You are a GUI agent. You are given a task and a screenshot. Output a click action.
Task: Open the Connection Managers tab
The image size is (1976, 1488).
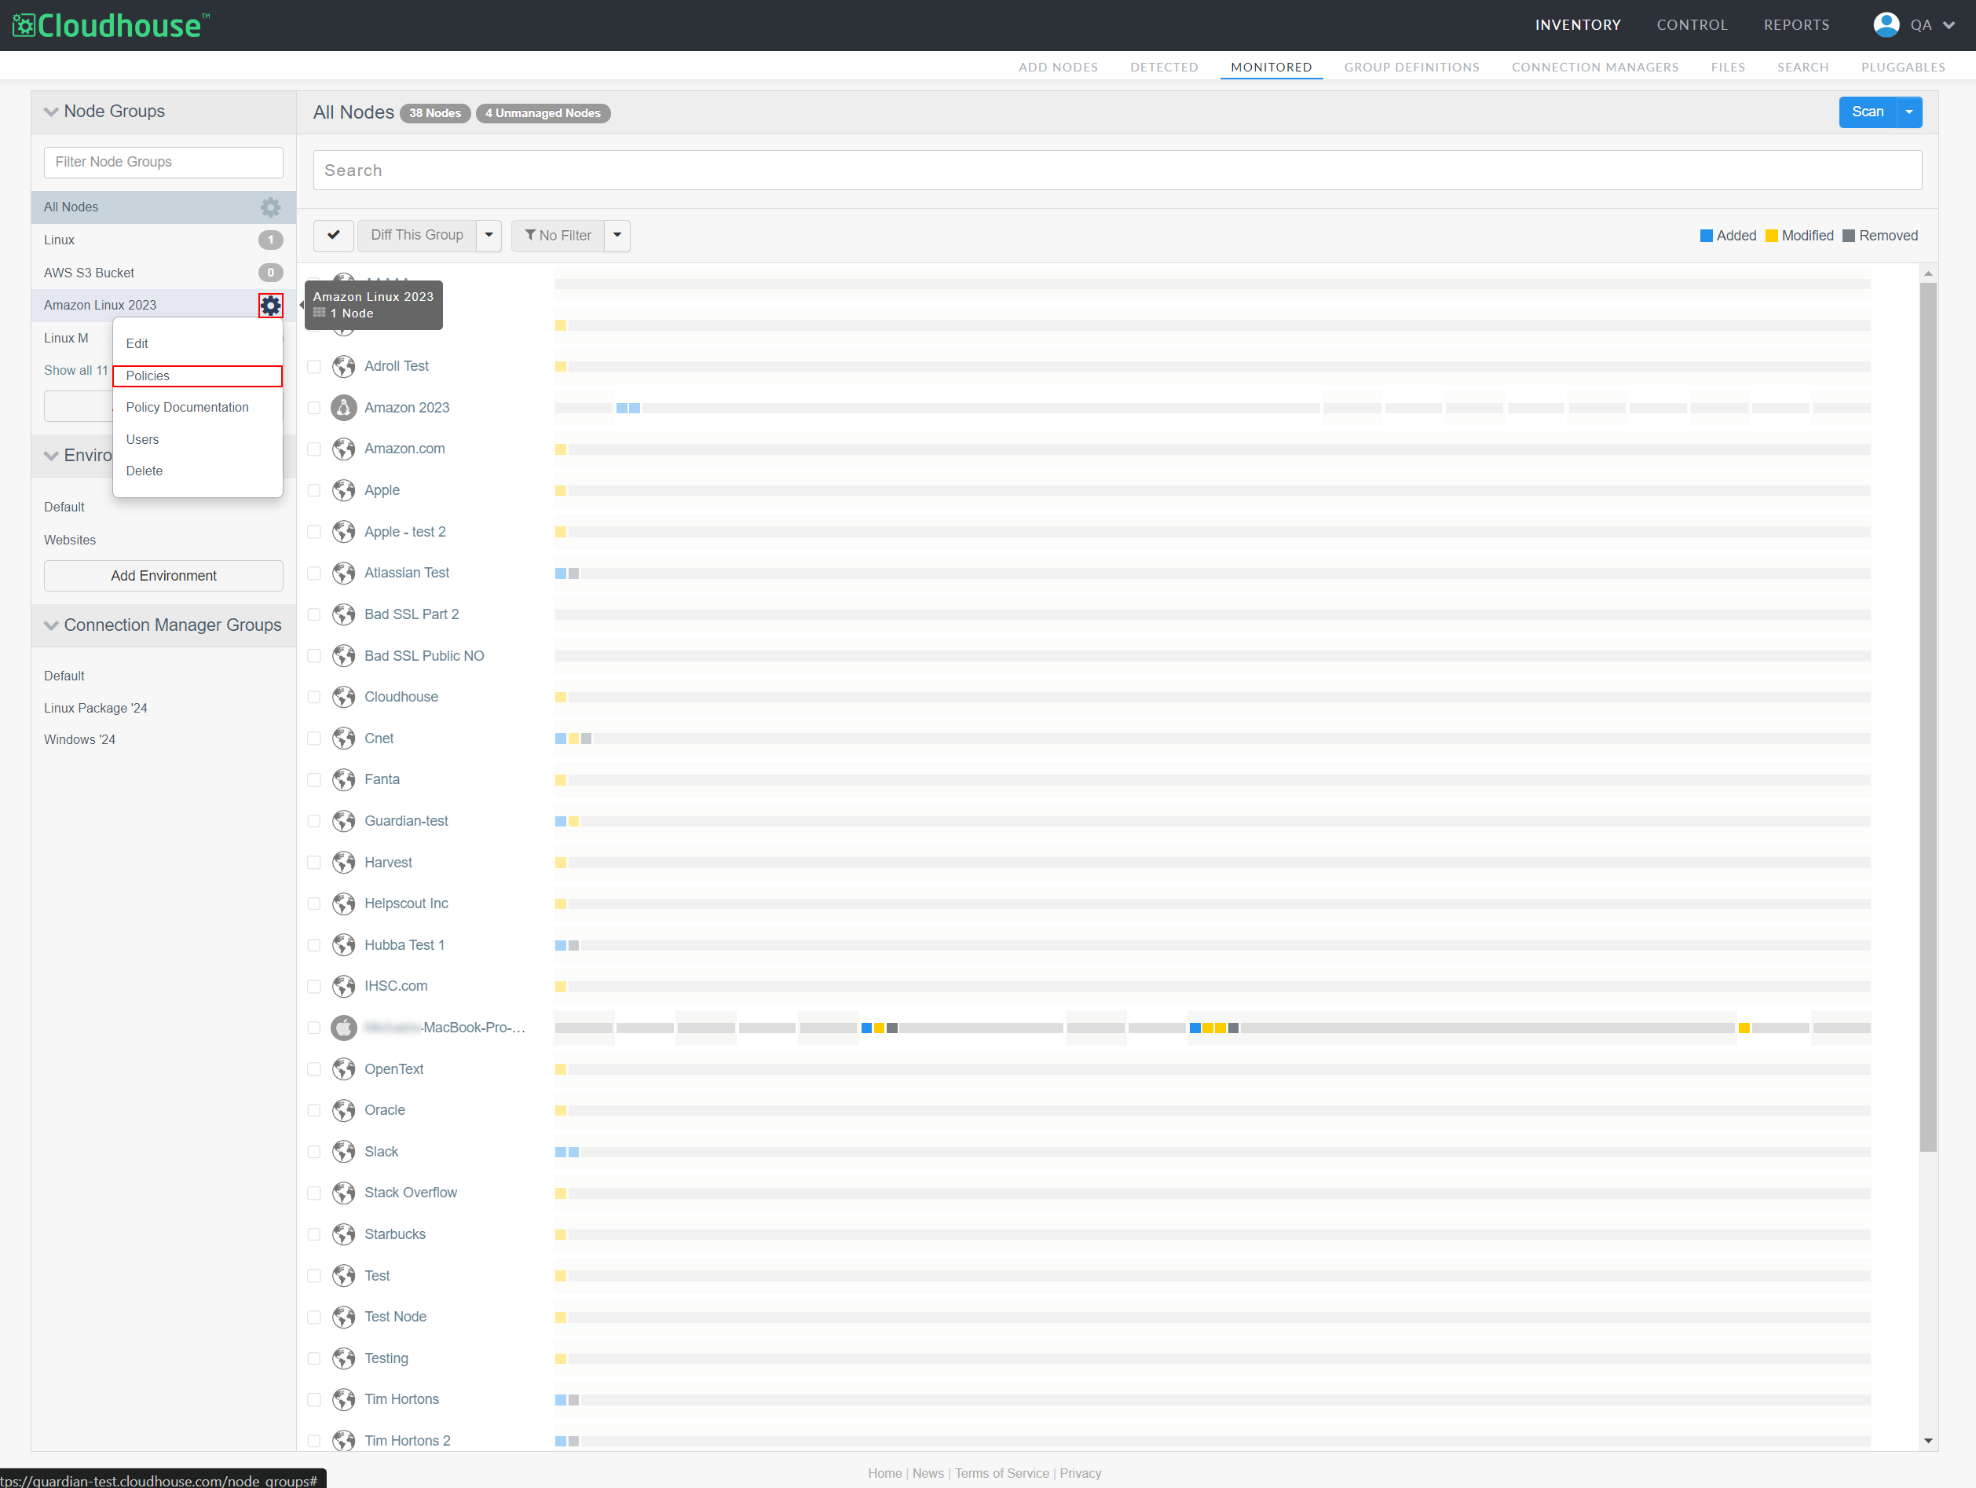[1594, 67]
